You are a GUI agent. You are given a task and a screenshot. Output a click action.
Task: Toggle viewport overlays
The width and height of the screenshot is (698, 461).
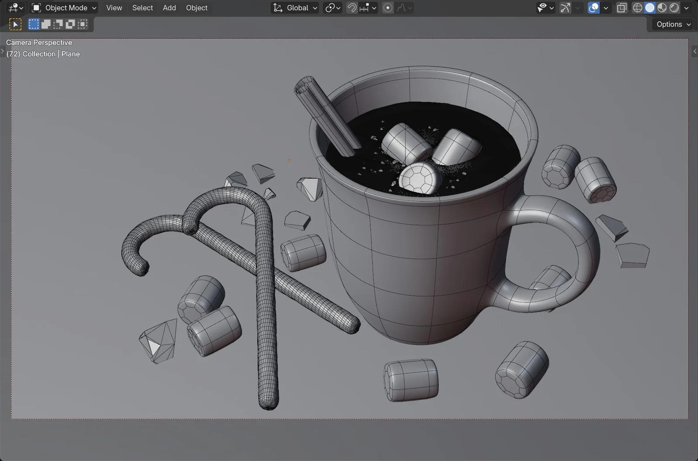593,7
